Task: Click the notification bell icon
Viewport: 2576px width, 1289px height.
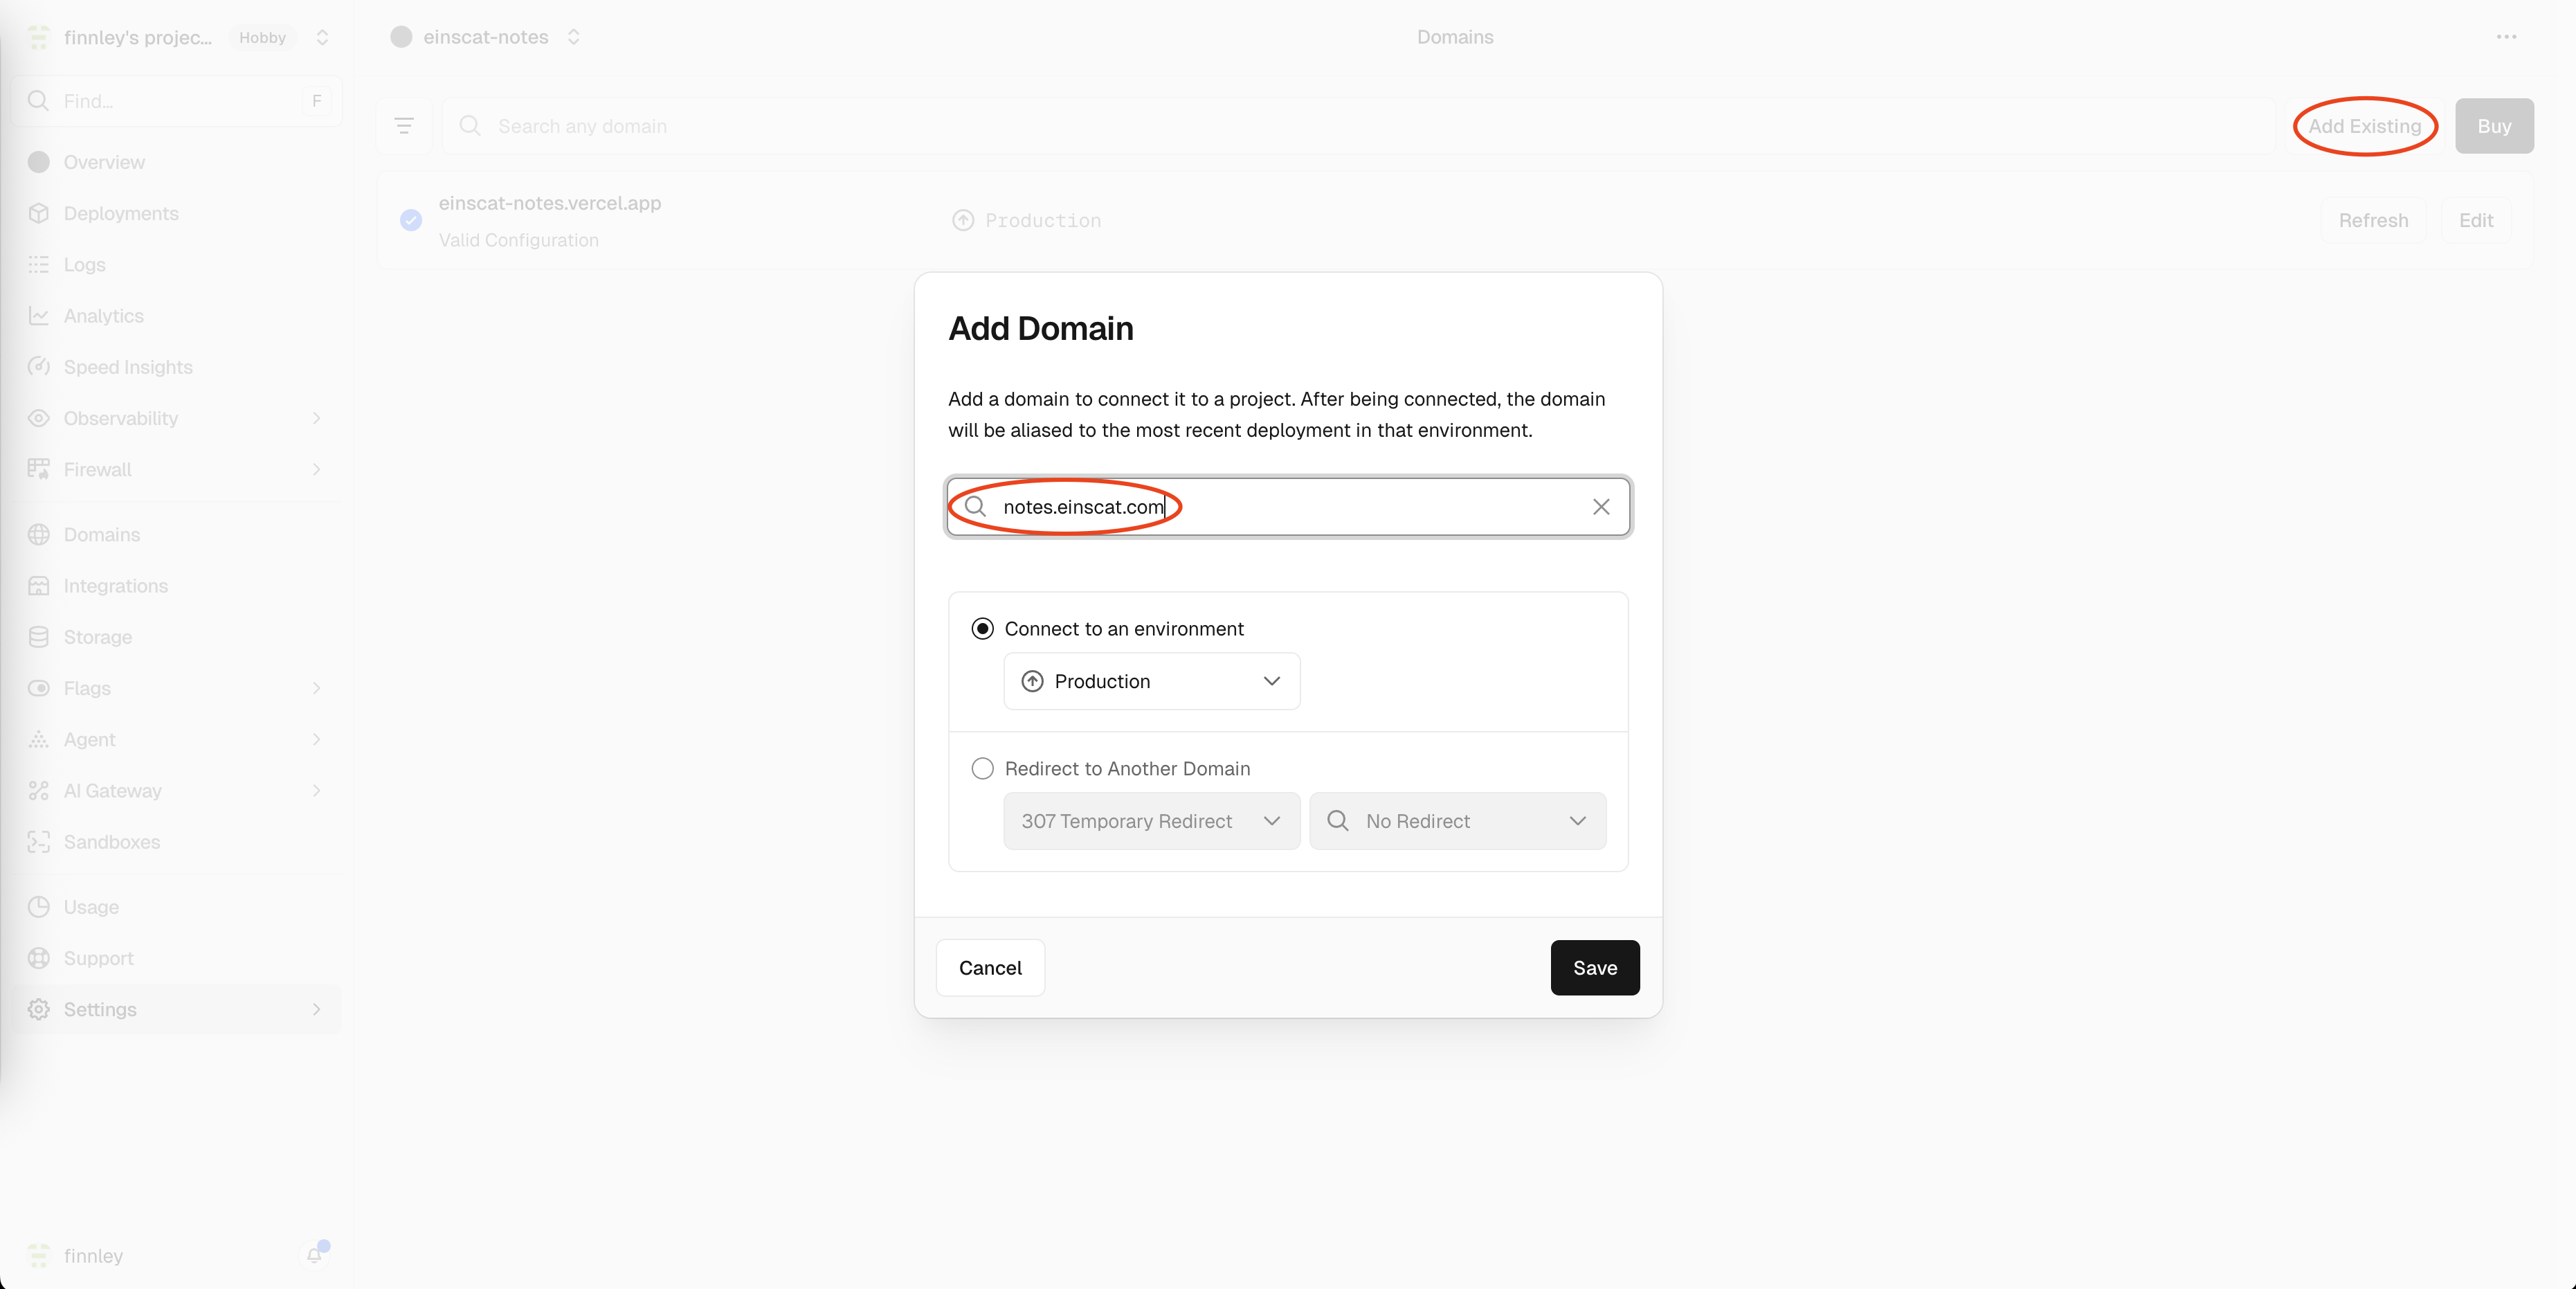Action: coord(315,1255)
